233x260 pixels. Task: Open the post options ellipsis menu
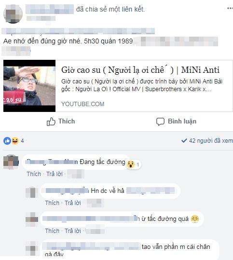pos(230,8)
